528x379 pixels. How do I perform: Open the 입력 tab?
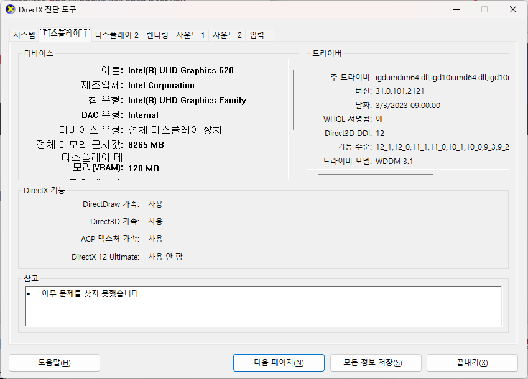point(257,35)
